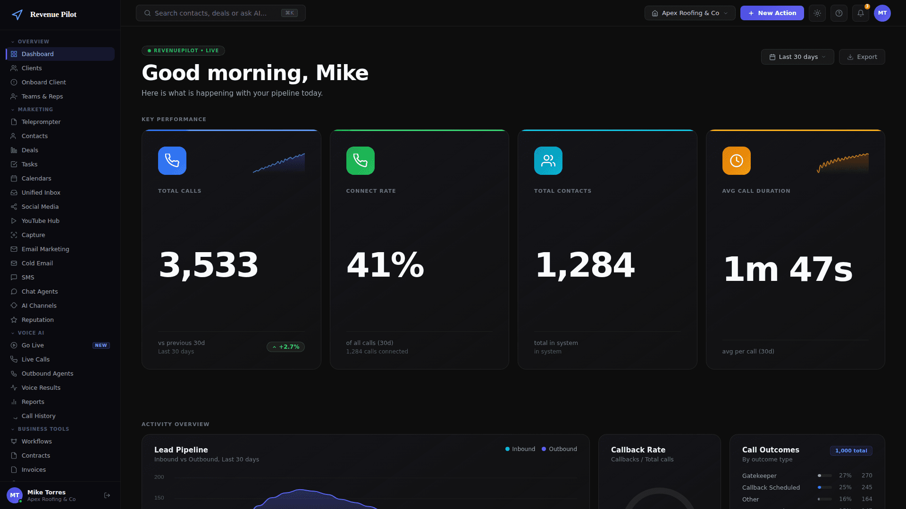The image size is (906, 509).
Task: Open Onboard Client
Action: point(60,82)
